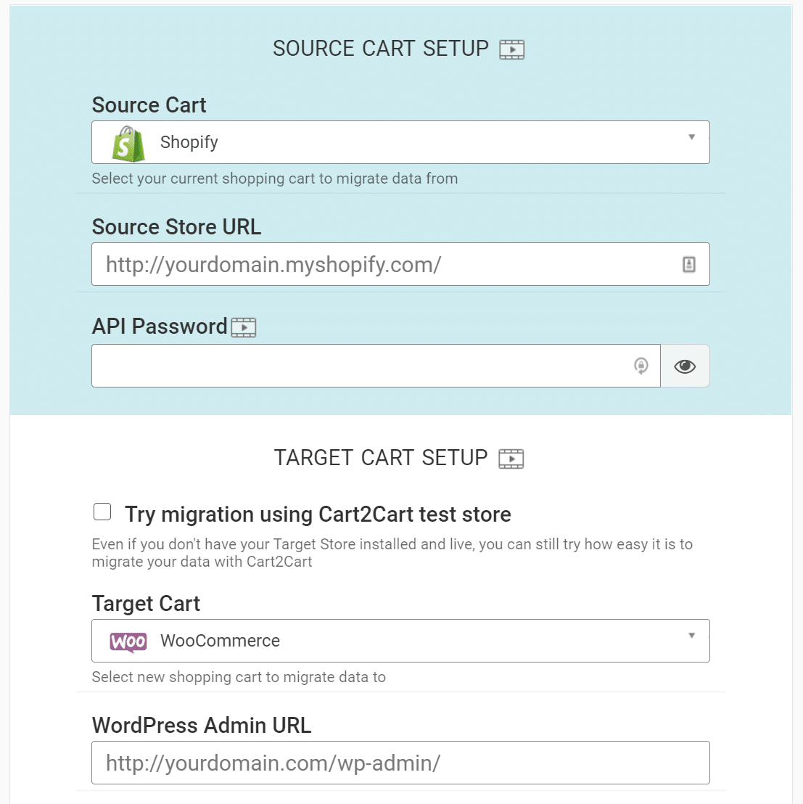Enable the Cart2Cart test store migration checkbox
Image resolution: width=803 pixels, height=804 pixels.
(x=102, y=512)
